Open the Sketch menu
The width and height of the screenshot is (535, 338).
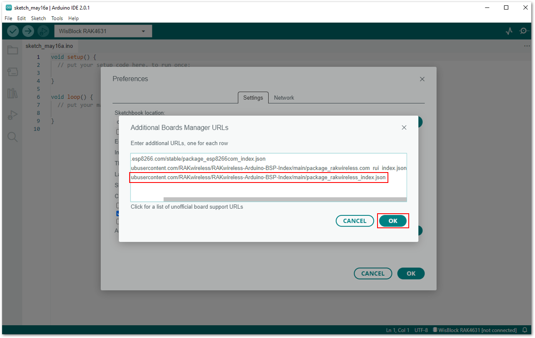pyautogui.click(x=39, y=18)
